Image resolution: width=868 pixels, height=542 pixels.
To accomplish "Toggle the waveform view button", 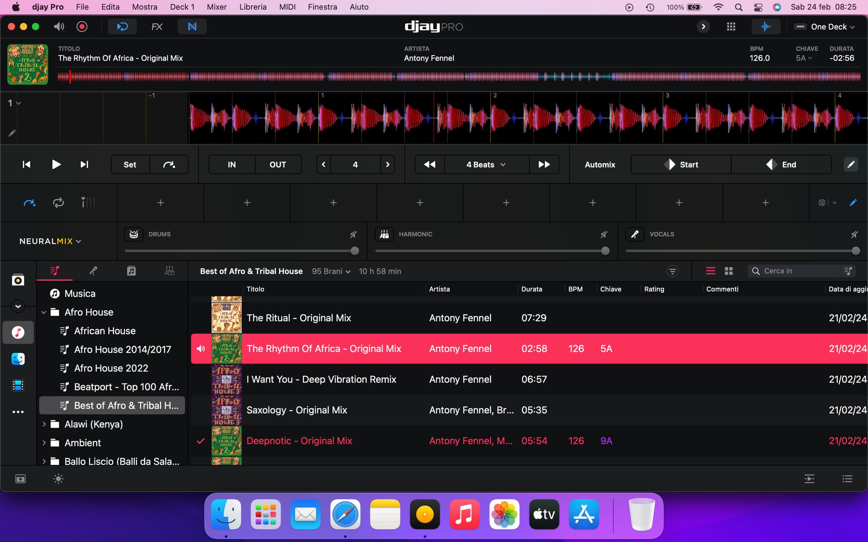I will pyautogui.click(x=766, y=27).
